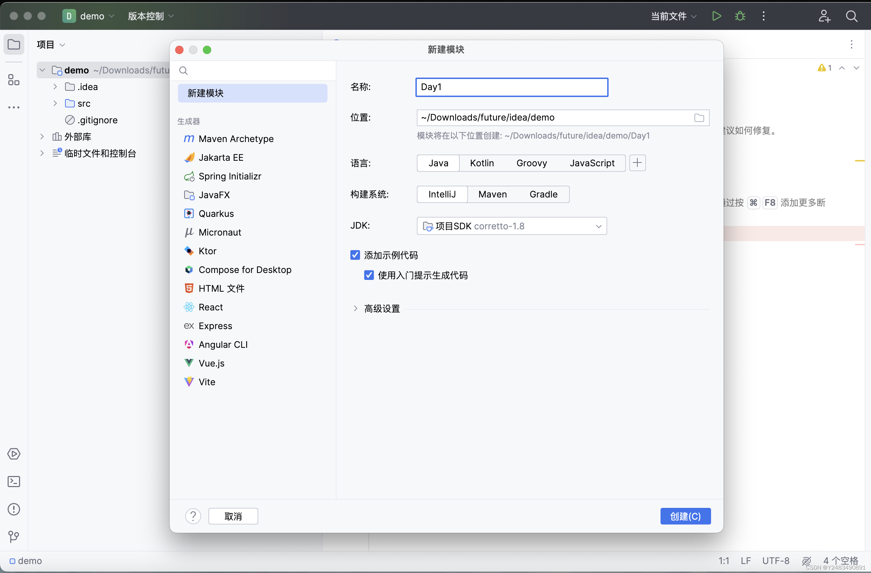Click the module name field showing Day1
The height and width of the screenshot is (573, 871).
pyautogui.click(x=511, y=87)
